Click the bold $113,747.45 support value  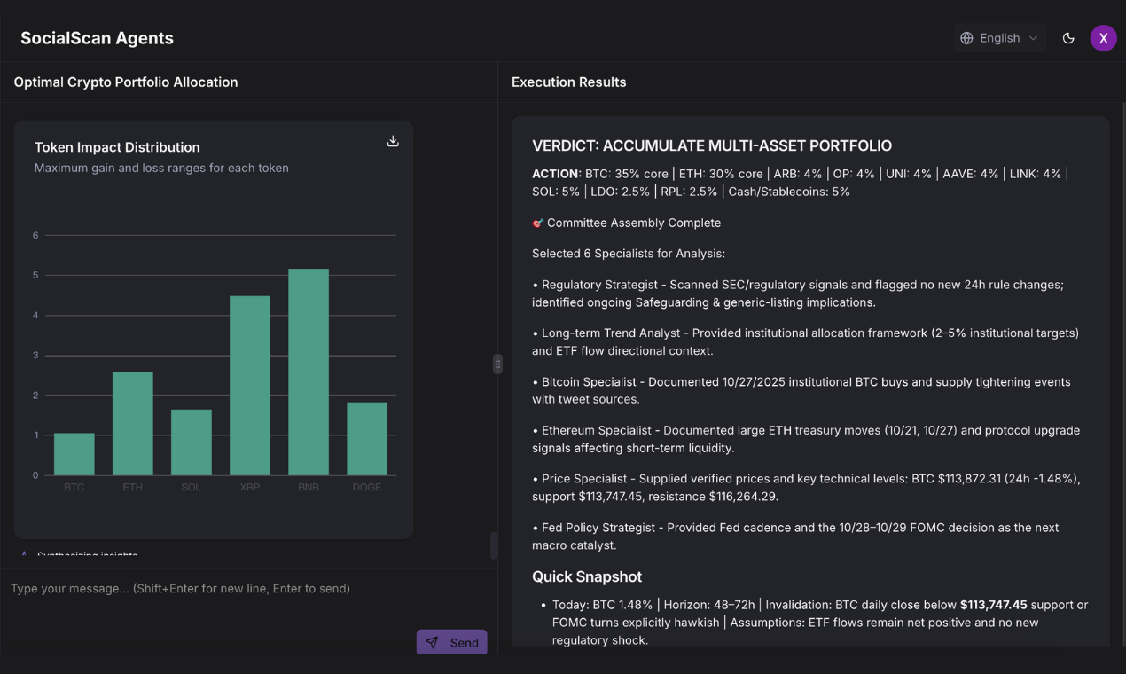[x=994, y=604]
